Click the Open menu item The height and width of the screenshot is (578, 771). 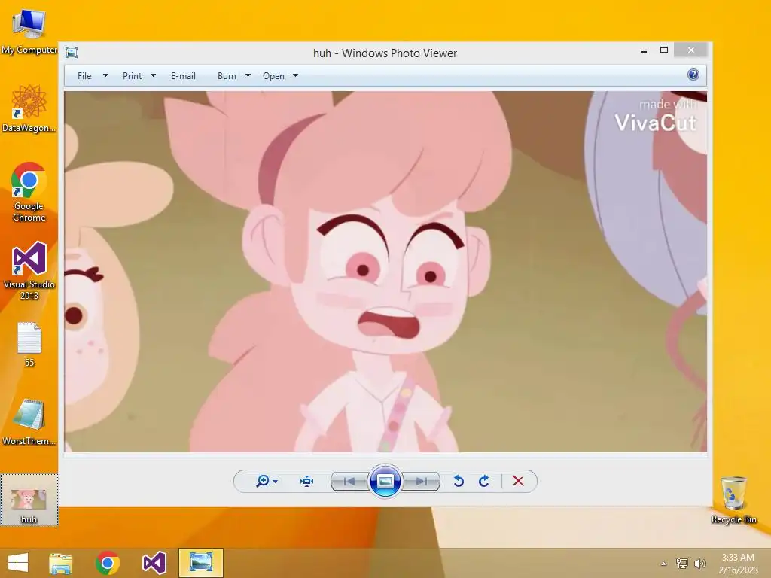[x=273, y=76]
